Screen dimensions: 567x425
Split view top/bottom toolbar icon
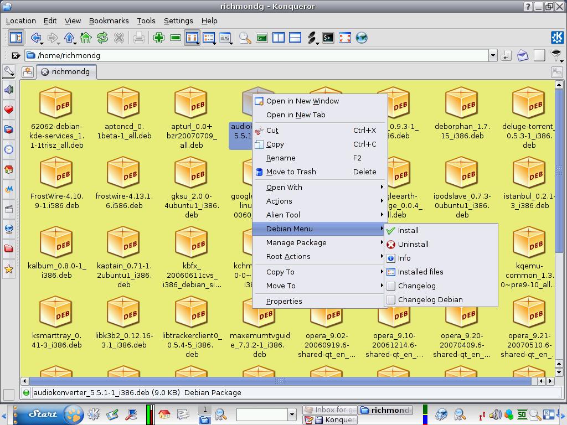[295, 38]
